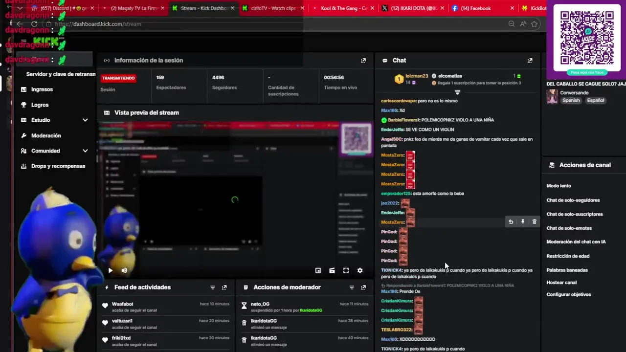Click the Conversando category thumbnail

pyautogui.click(x=552, y=96)
